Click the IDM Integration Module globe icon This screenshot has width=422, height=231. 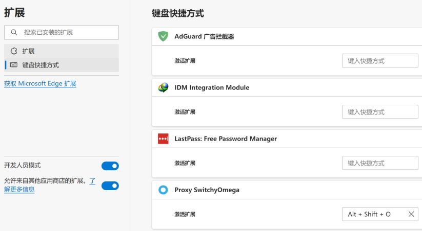pyautogui.click(x=163, y=87)
